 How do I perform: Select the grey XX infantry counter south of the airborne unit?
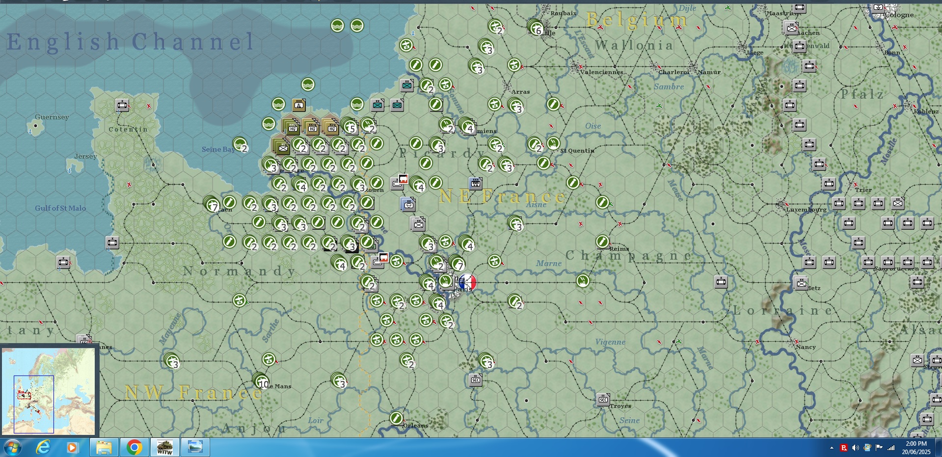click(418, 223)
